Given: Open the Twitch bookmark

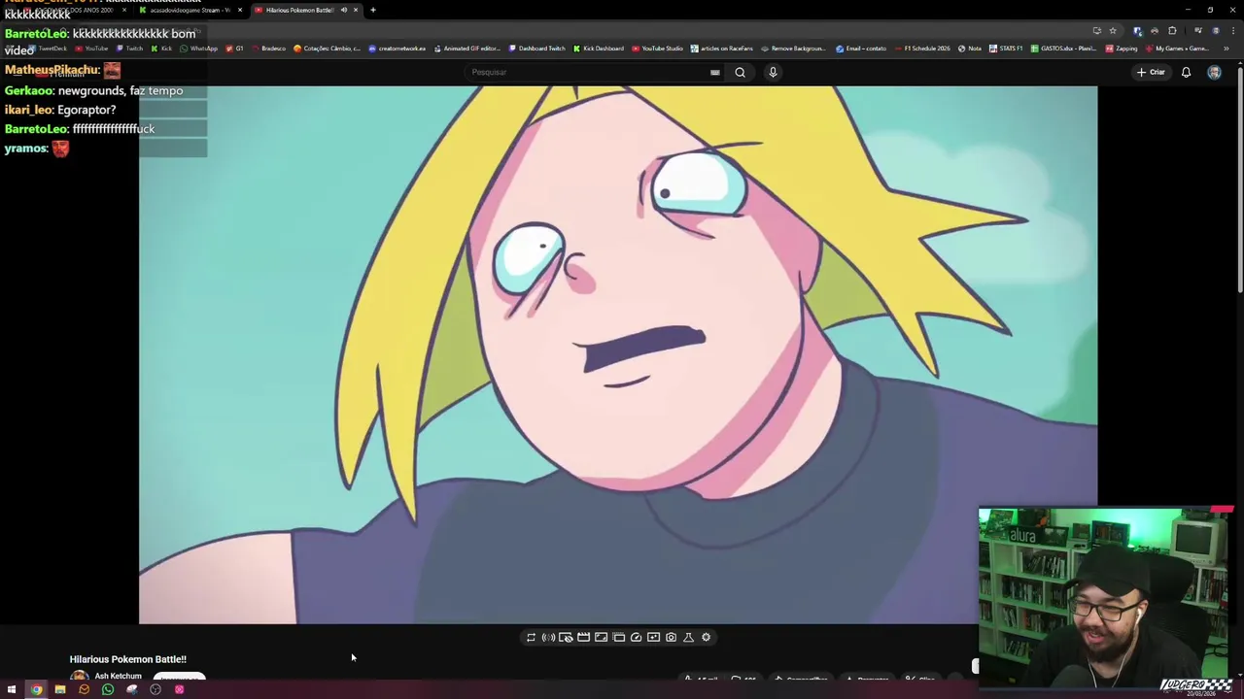Looking at the screenshot, I should [128, 49].
